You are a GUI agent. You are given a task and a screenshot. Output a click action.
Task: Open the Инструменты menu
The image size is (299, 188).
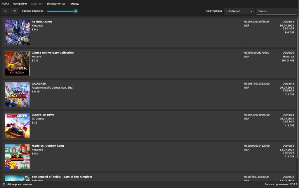[x=56, y=3]
